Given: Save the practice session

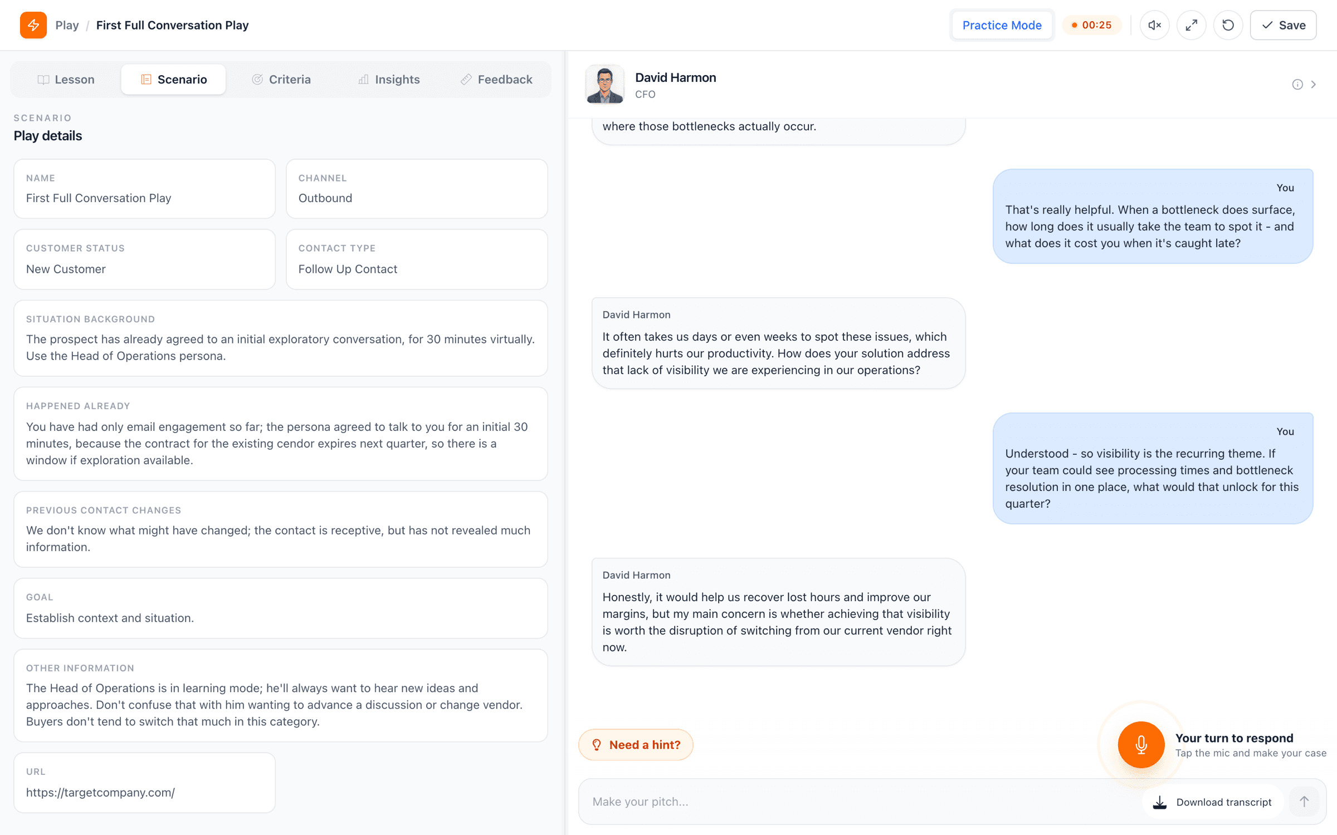Looking at the screenshot, I should click(1283, 25).
